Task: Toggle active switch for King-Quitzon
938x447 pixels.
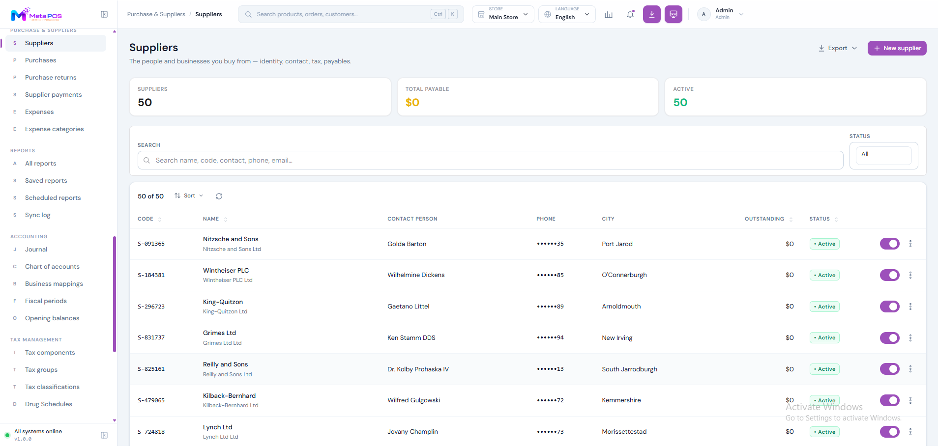Action: [890, 307]
